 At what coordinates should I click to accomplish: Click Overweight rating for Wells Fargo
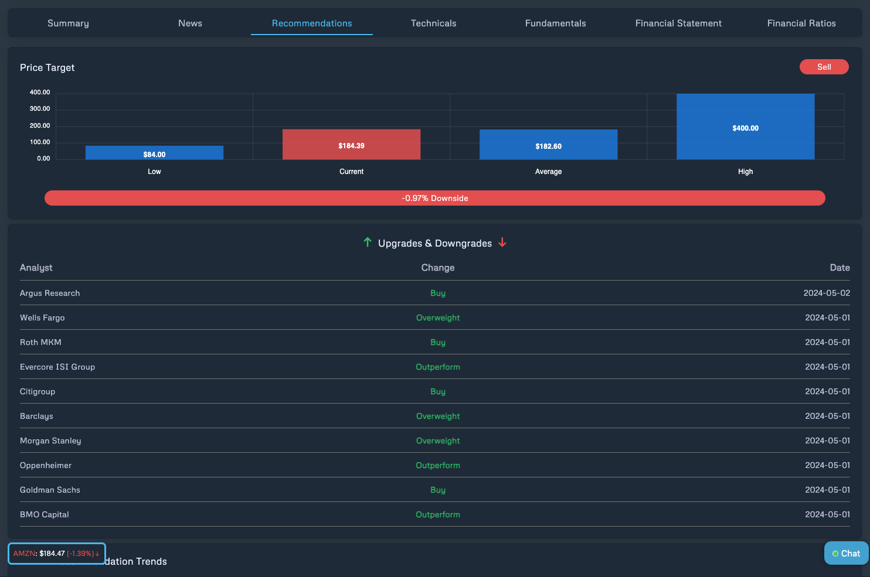tap(438, 317)
